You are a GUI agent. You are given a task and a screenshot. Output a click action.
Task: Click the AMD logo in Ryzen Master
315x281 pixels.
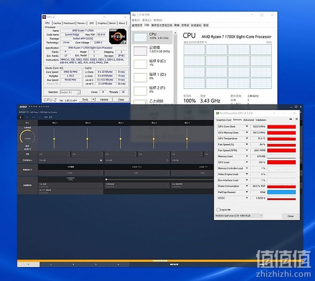[x=23, y=107]
